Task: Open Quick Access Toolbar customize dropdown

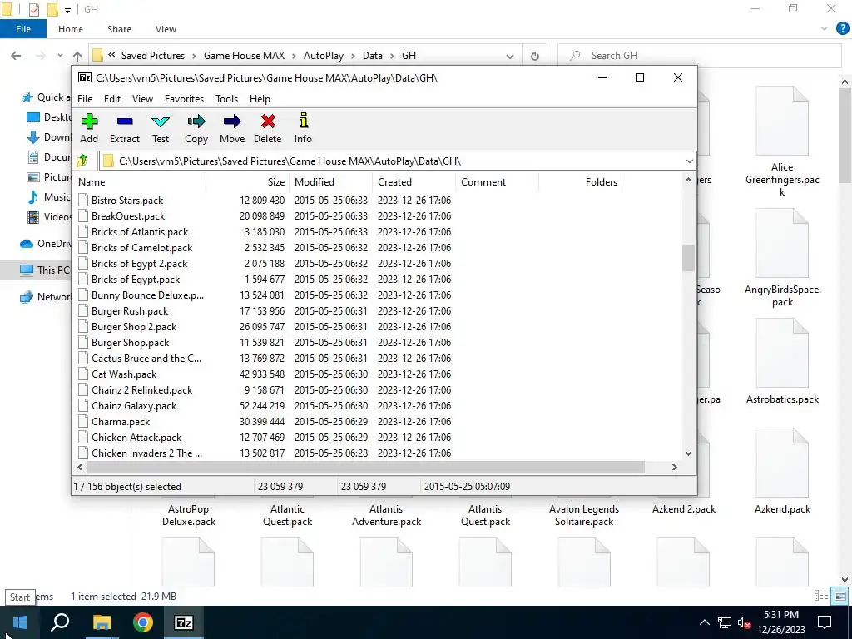Action: [x=67, y=10]
